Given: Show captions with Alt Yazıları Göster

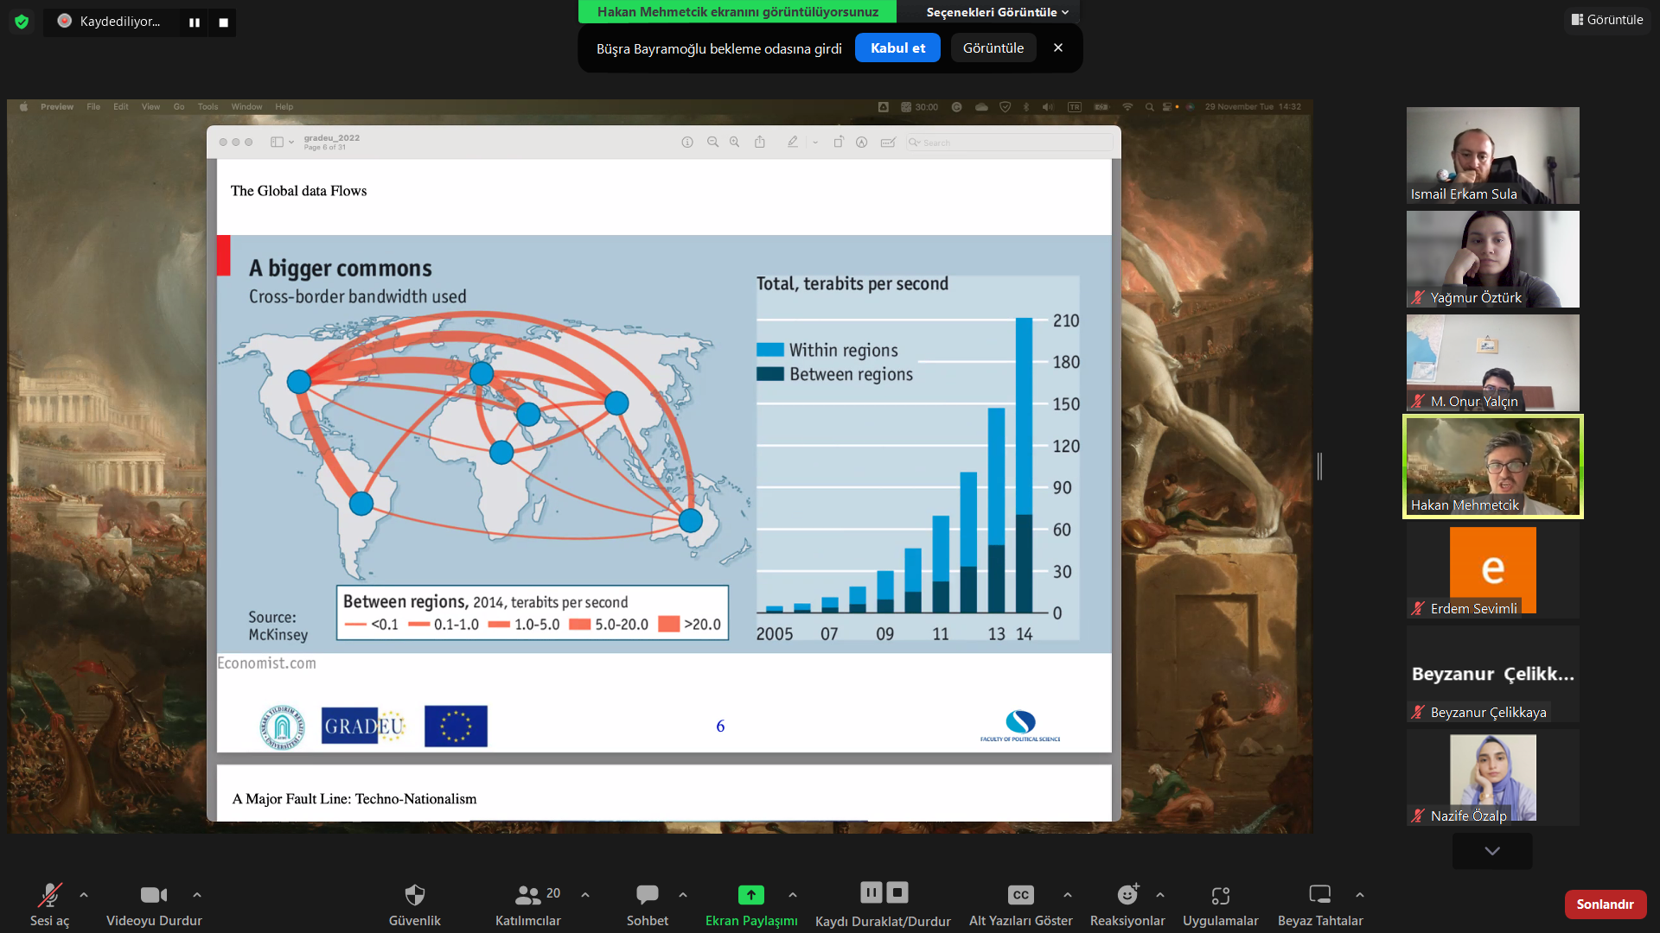Looking at the screenshot, I should coord(1020,895).
